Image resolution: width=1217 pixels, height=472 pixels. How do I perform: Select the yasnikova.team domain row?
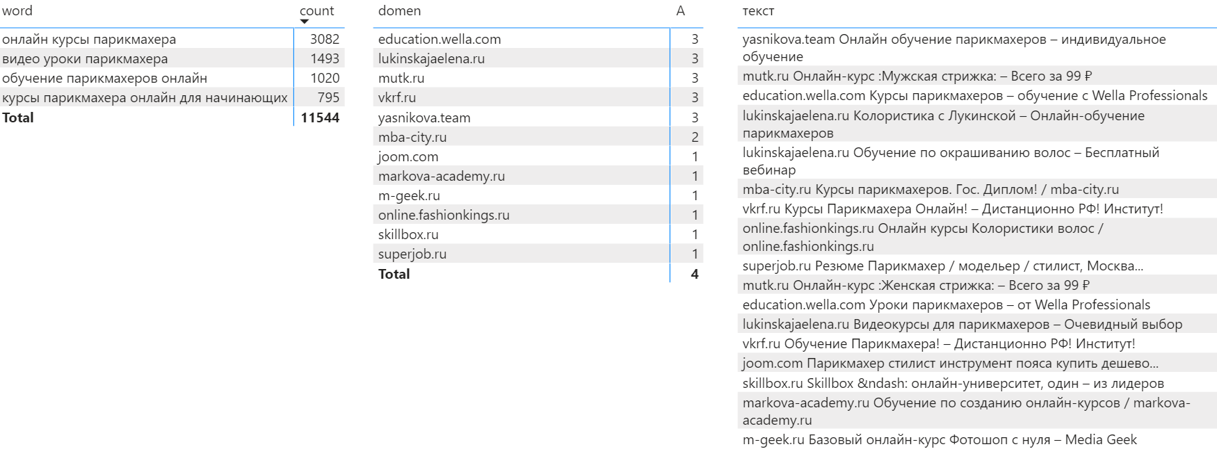point(424,118)
